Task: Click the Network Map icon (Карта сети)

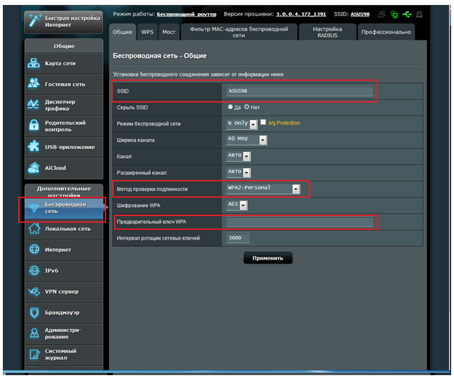Action: (33, 63)
